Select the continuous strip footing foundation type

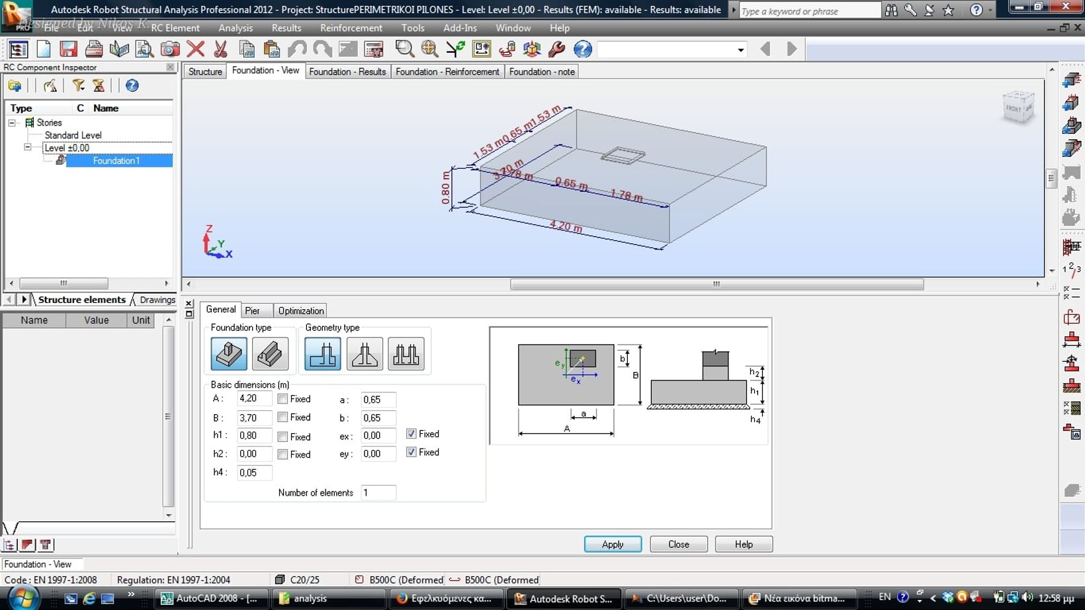click(270, 354)
